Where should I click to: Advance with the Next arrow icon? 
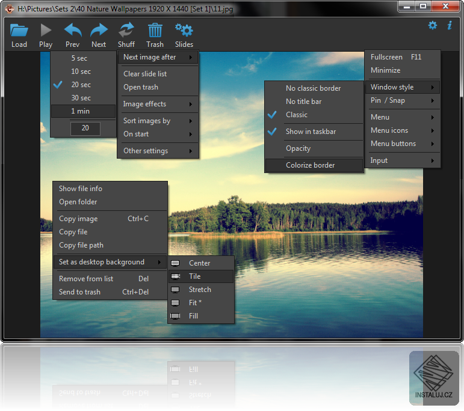[x=99, y=31]
